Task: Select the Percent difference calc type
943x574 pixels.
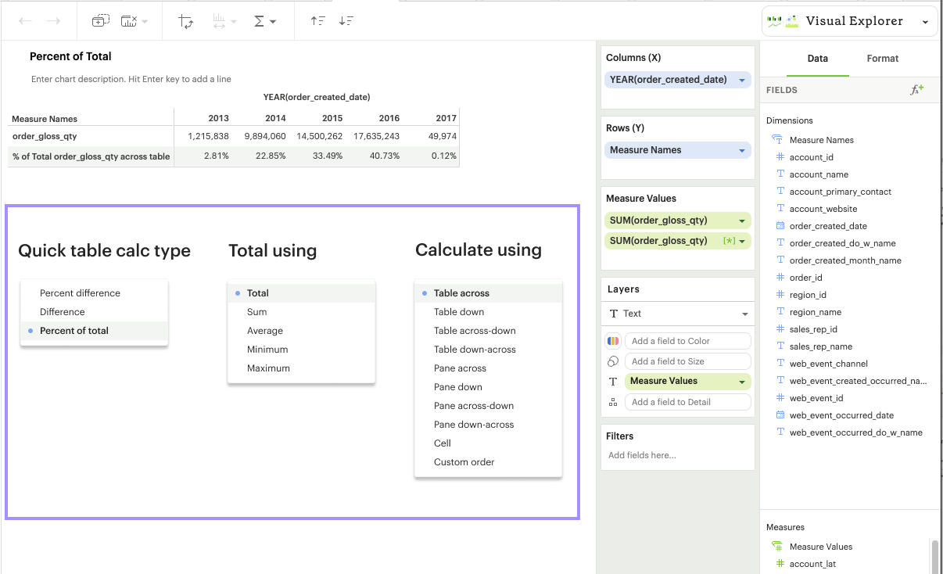Action: coord(80,293)
